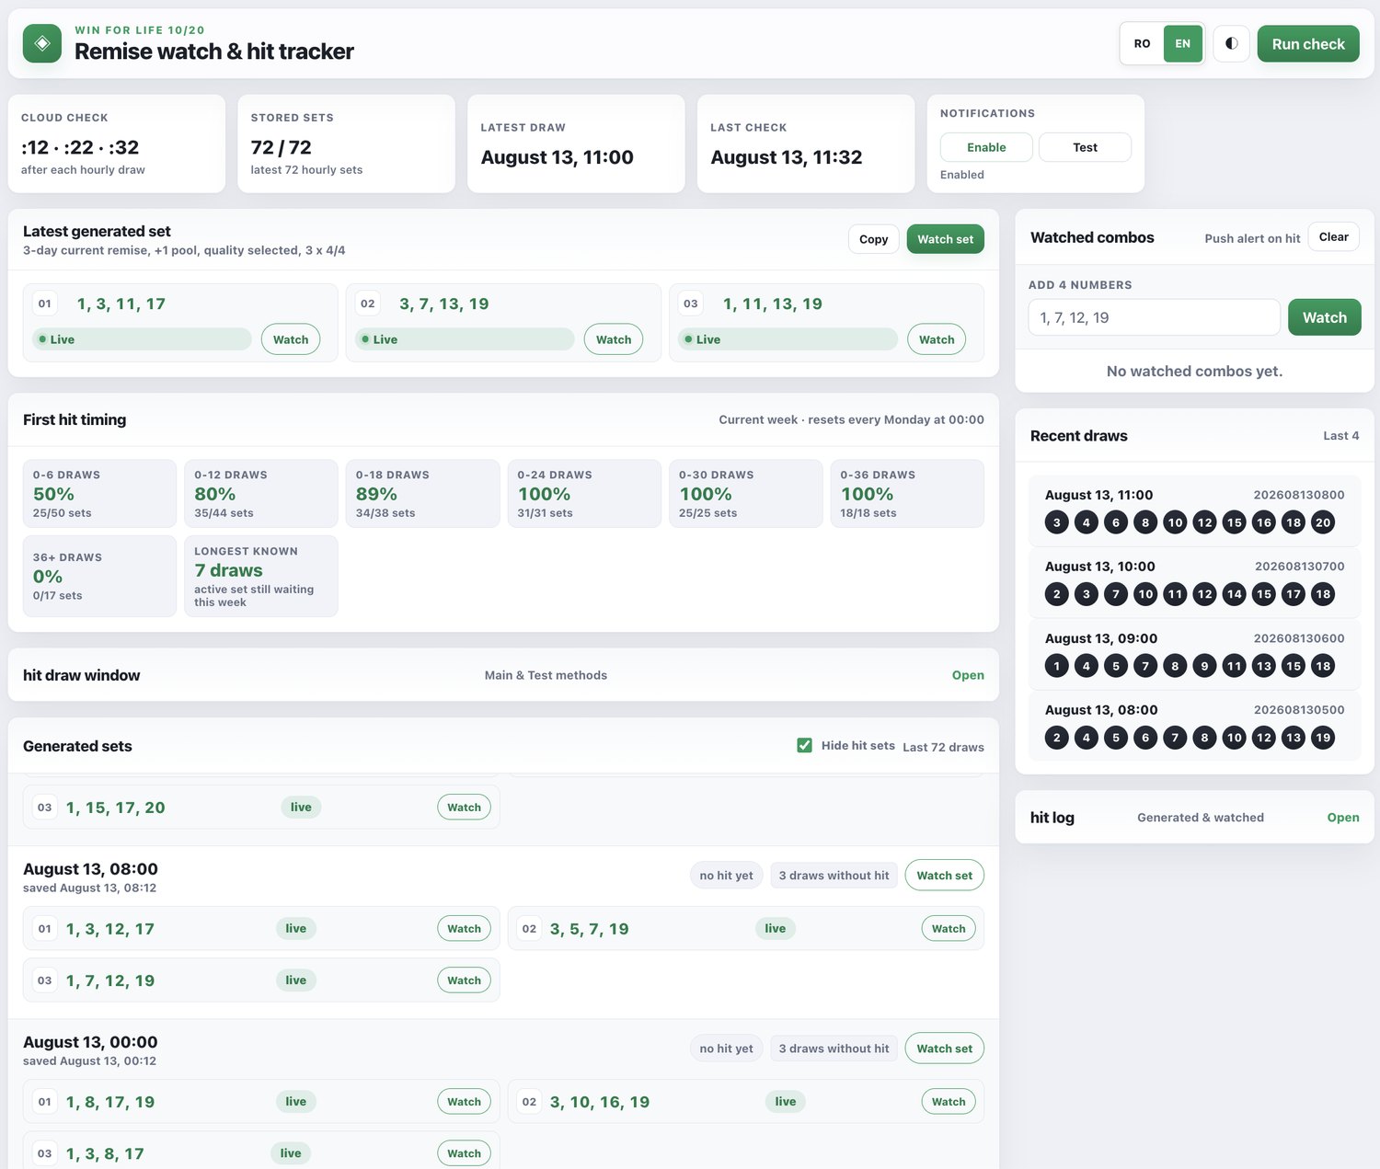Viewport: 1380px width, 1169px height.
Task: Watch combo 3, 10, 16, 19
Action: pyautogui.click(x=949, y=1102)
